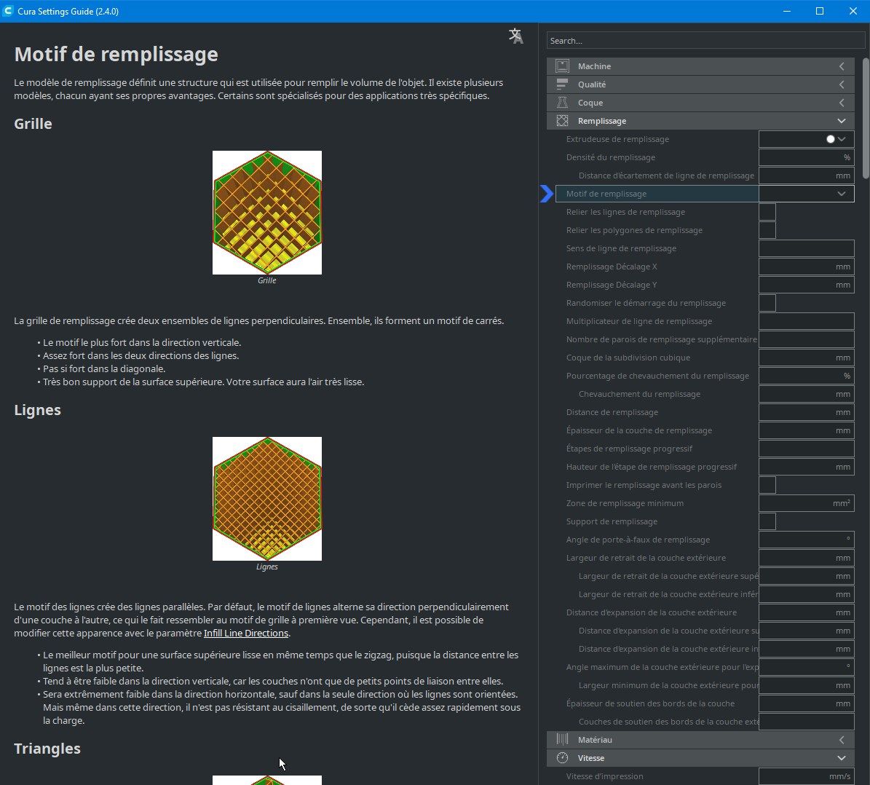
Task: Select Distance de remplissage setting
Action: tap(612, 412)
